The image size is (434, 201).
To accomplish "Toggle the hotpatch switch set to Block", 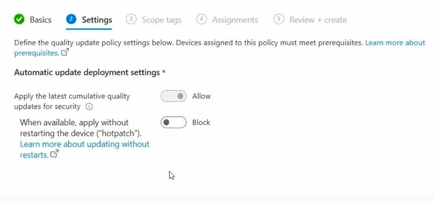I will 174,122.
